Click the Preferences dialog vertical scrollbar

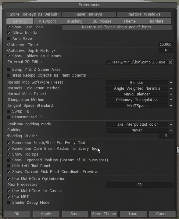(175, 109)
